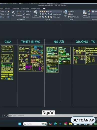97x130 pixels.
Task: Toggle layer freeze sun icon for A.TEXT
Action: [x=42, y=11]
